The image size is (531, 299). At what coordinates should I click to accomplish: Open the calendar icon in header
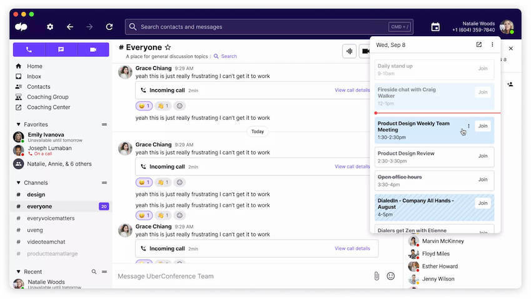tap(435, 27)
